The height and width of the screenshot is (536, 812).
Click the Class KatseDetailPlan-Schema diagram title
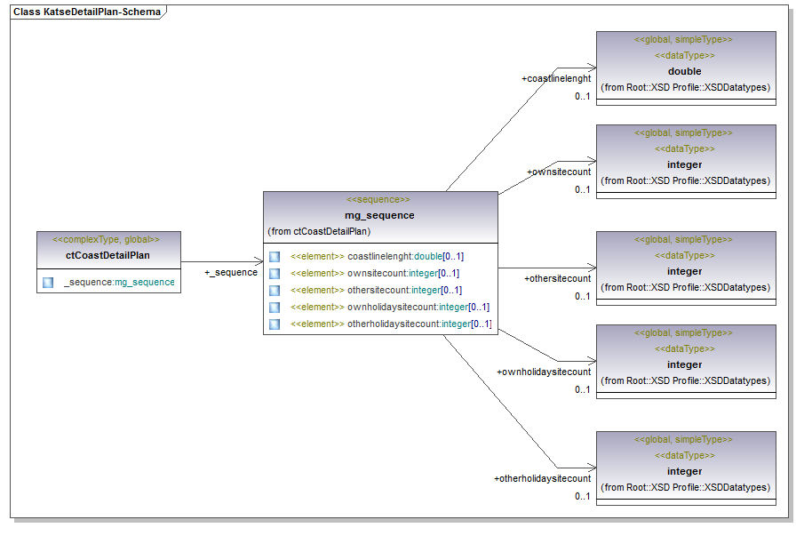tap(86, 12)
